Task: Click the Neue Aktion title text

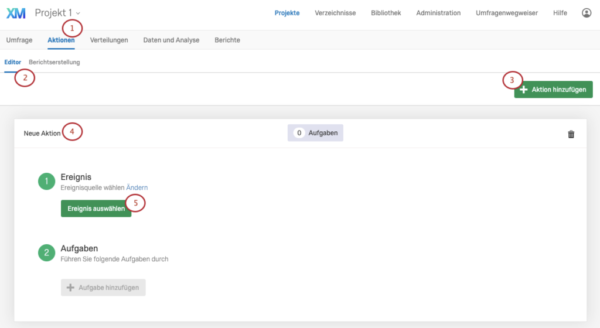Action: (42, 133)
